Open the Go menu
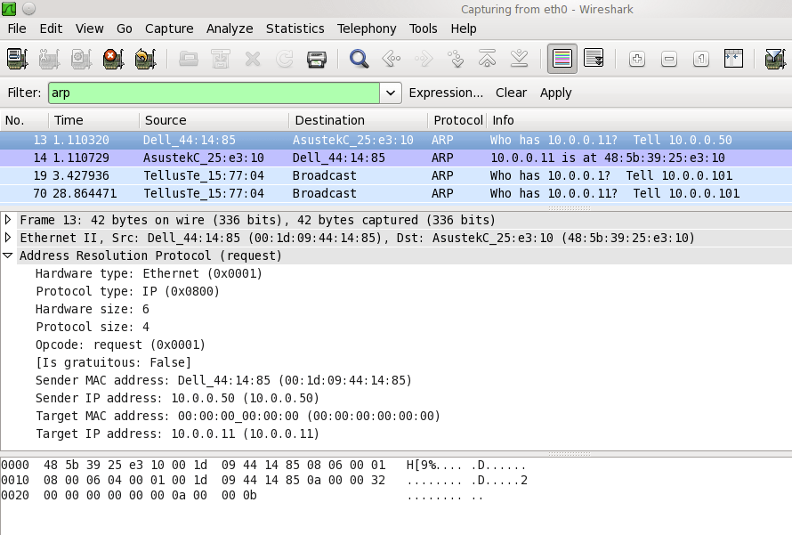Viewport: 792px width, 535px height. coord(125,28)
